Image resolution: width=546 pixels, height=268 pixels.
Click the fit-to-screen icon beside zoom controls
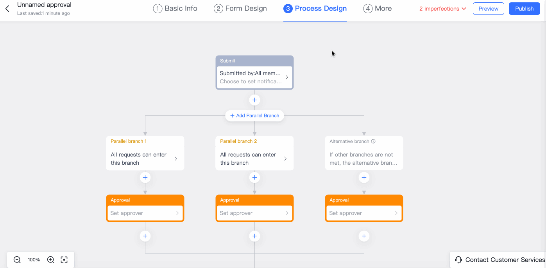tap(64, 259)
